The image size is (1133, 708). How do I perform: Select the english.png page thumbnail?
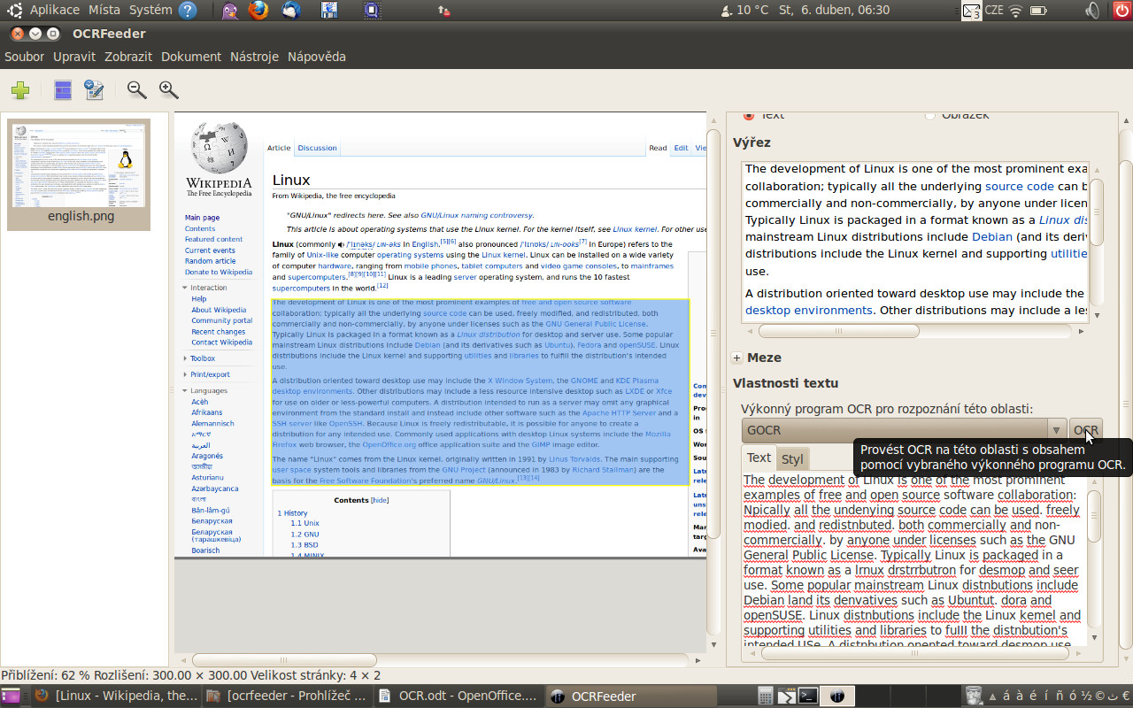[79, 173]
